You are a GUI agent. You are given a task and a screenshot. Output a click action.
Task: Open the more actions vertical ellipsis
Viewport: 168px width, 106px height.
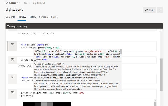coord(160,10)
